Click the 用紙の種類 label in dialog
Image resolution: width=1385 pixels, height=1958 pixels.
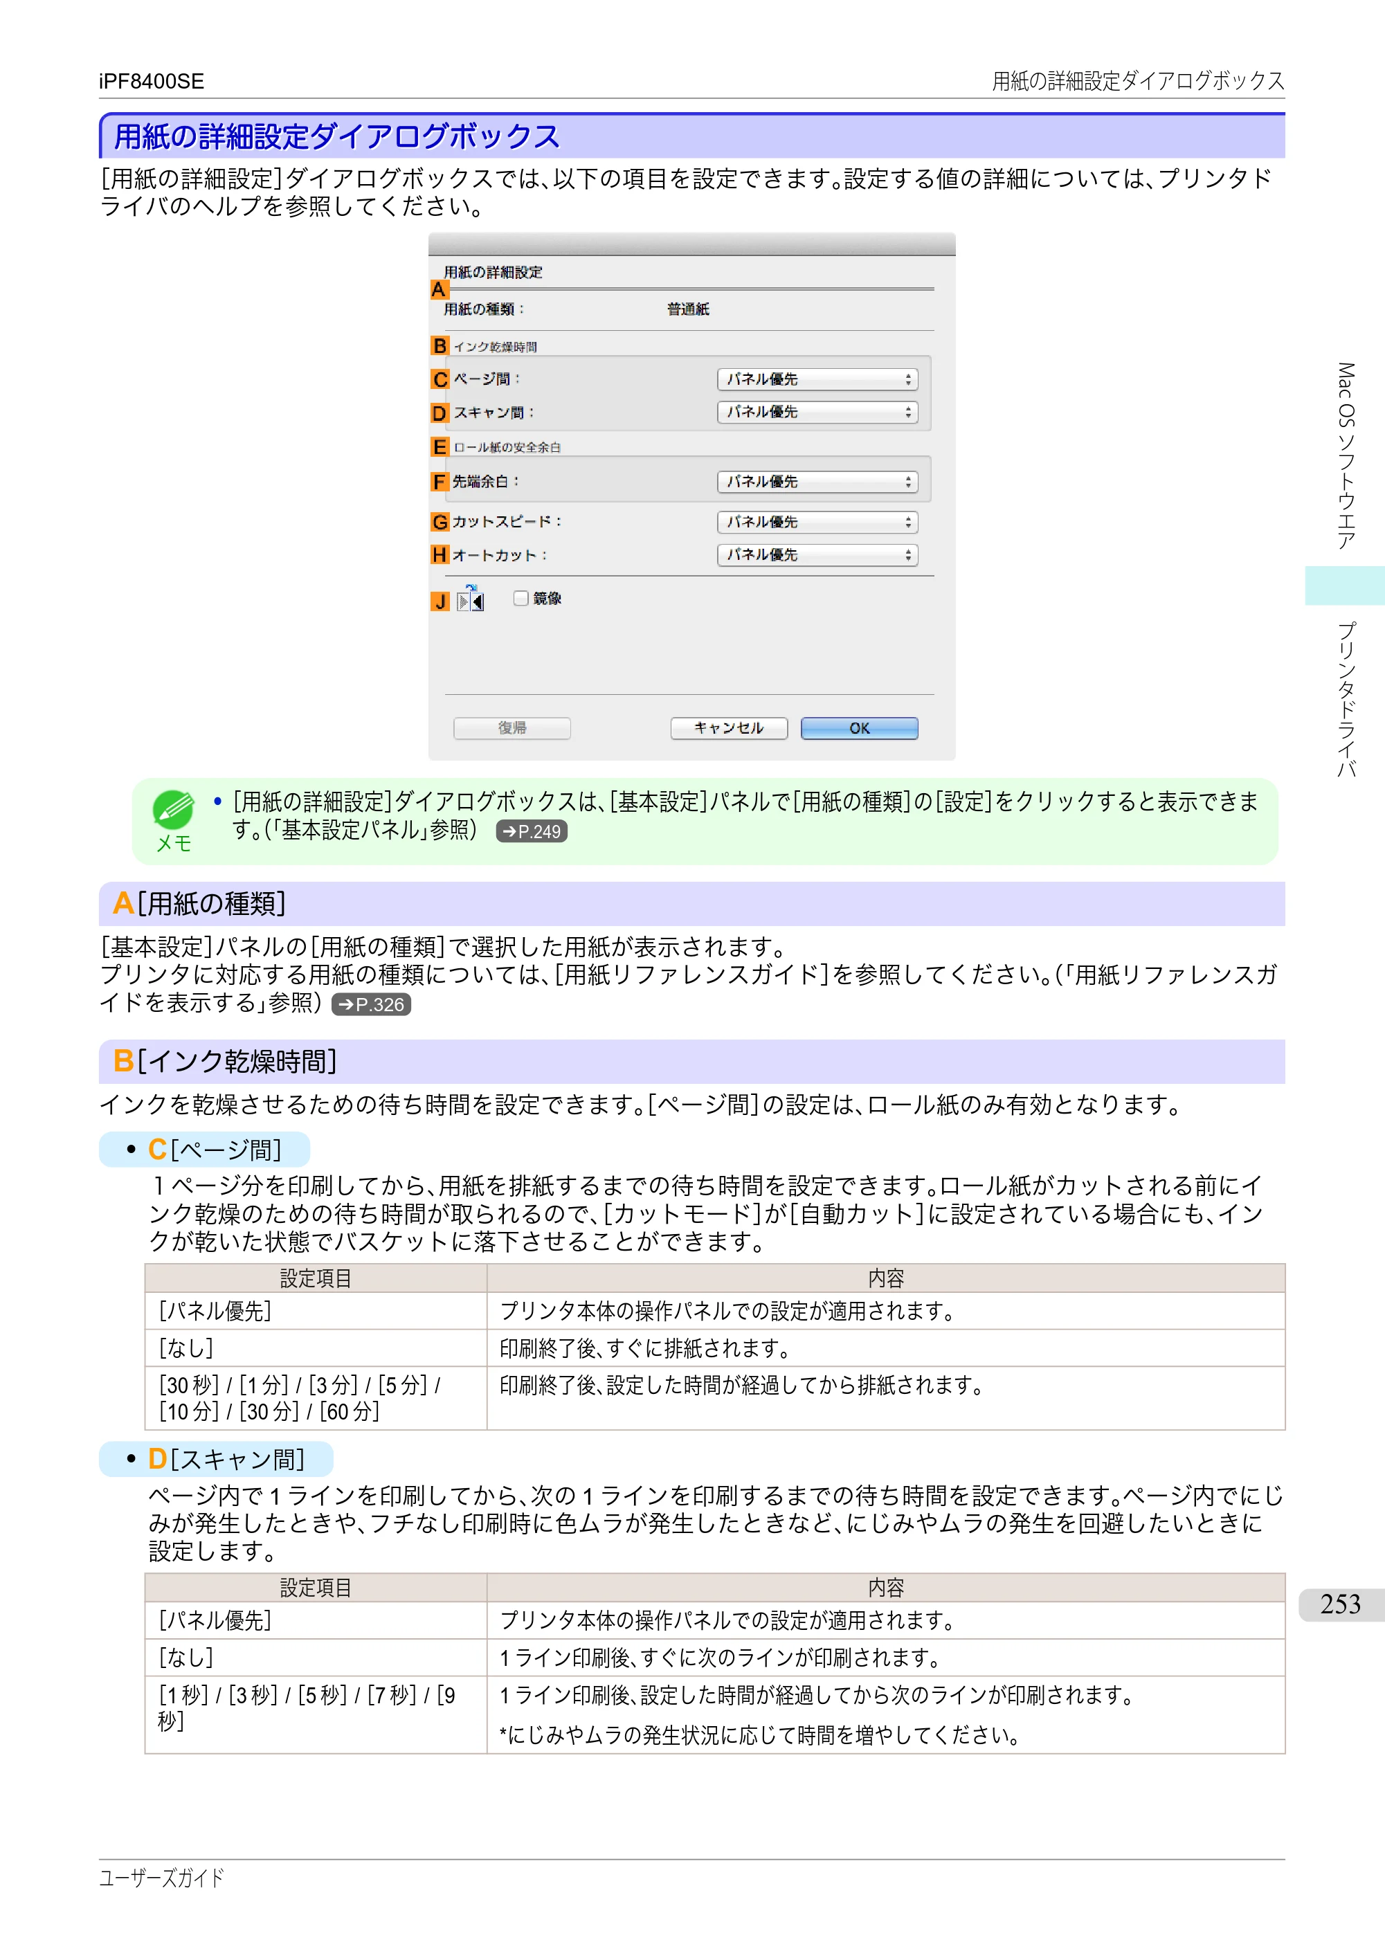[x=484, y=309]
